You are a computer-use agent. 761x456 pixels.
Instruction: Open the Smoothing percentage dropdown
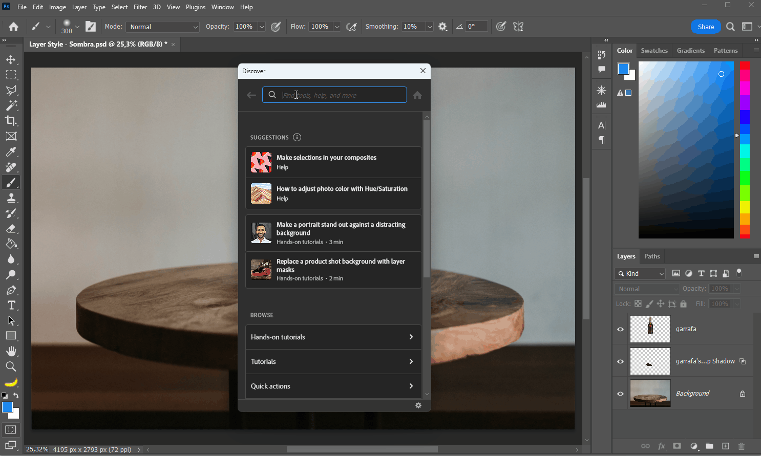430,27
